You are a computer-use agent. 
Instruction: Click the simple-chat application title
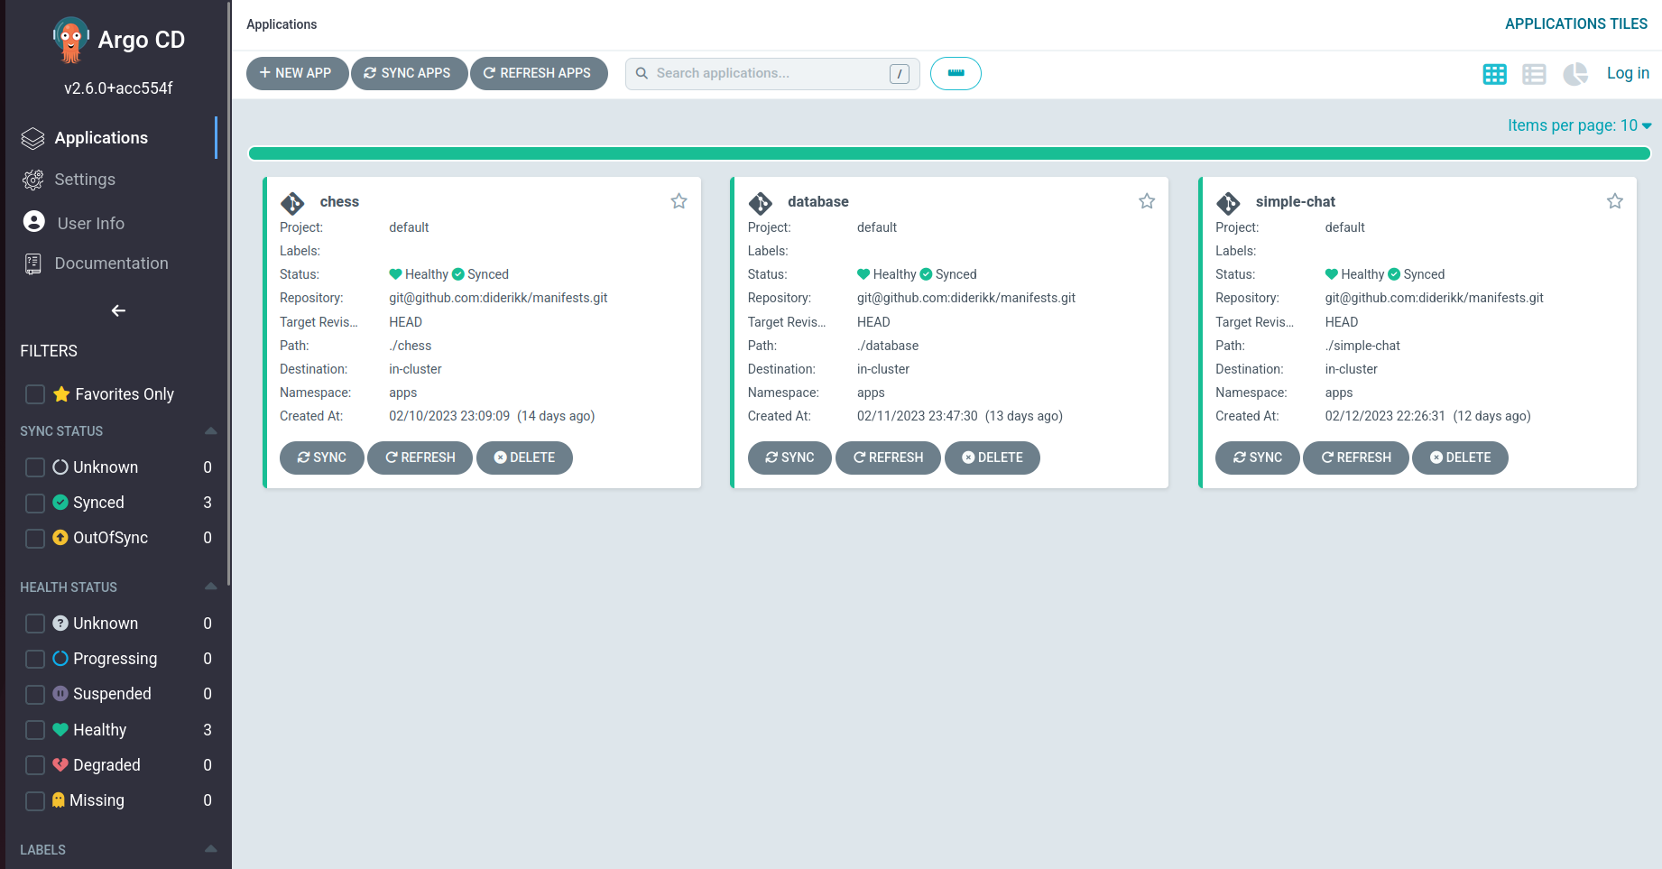1295,202
